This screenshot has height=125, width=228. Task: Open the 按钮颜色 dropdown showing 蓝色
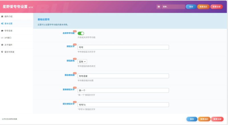pos(82,61)
